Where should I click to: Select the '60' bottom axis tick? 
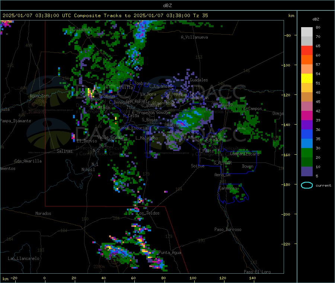(x=133, y=278)
